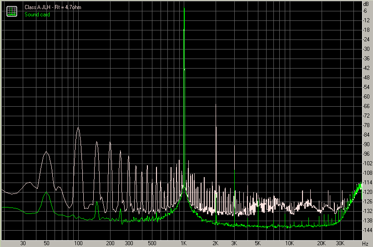Click the spectrum analyzer graph icon
The image size is (373, 247).
(x=12, y=11)
